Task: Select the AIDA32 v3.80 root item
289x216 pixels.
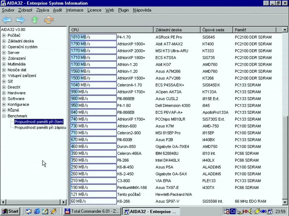Action: pos(13,30)
